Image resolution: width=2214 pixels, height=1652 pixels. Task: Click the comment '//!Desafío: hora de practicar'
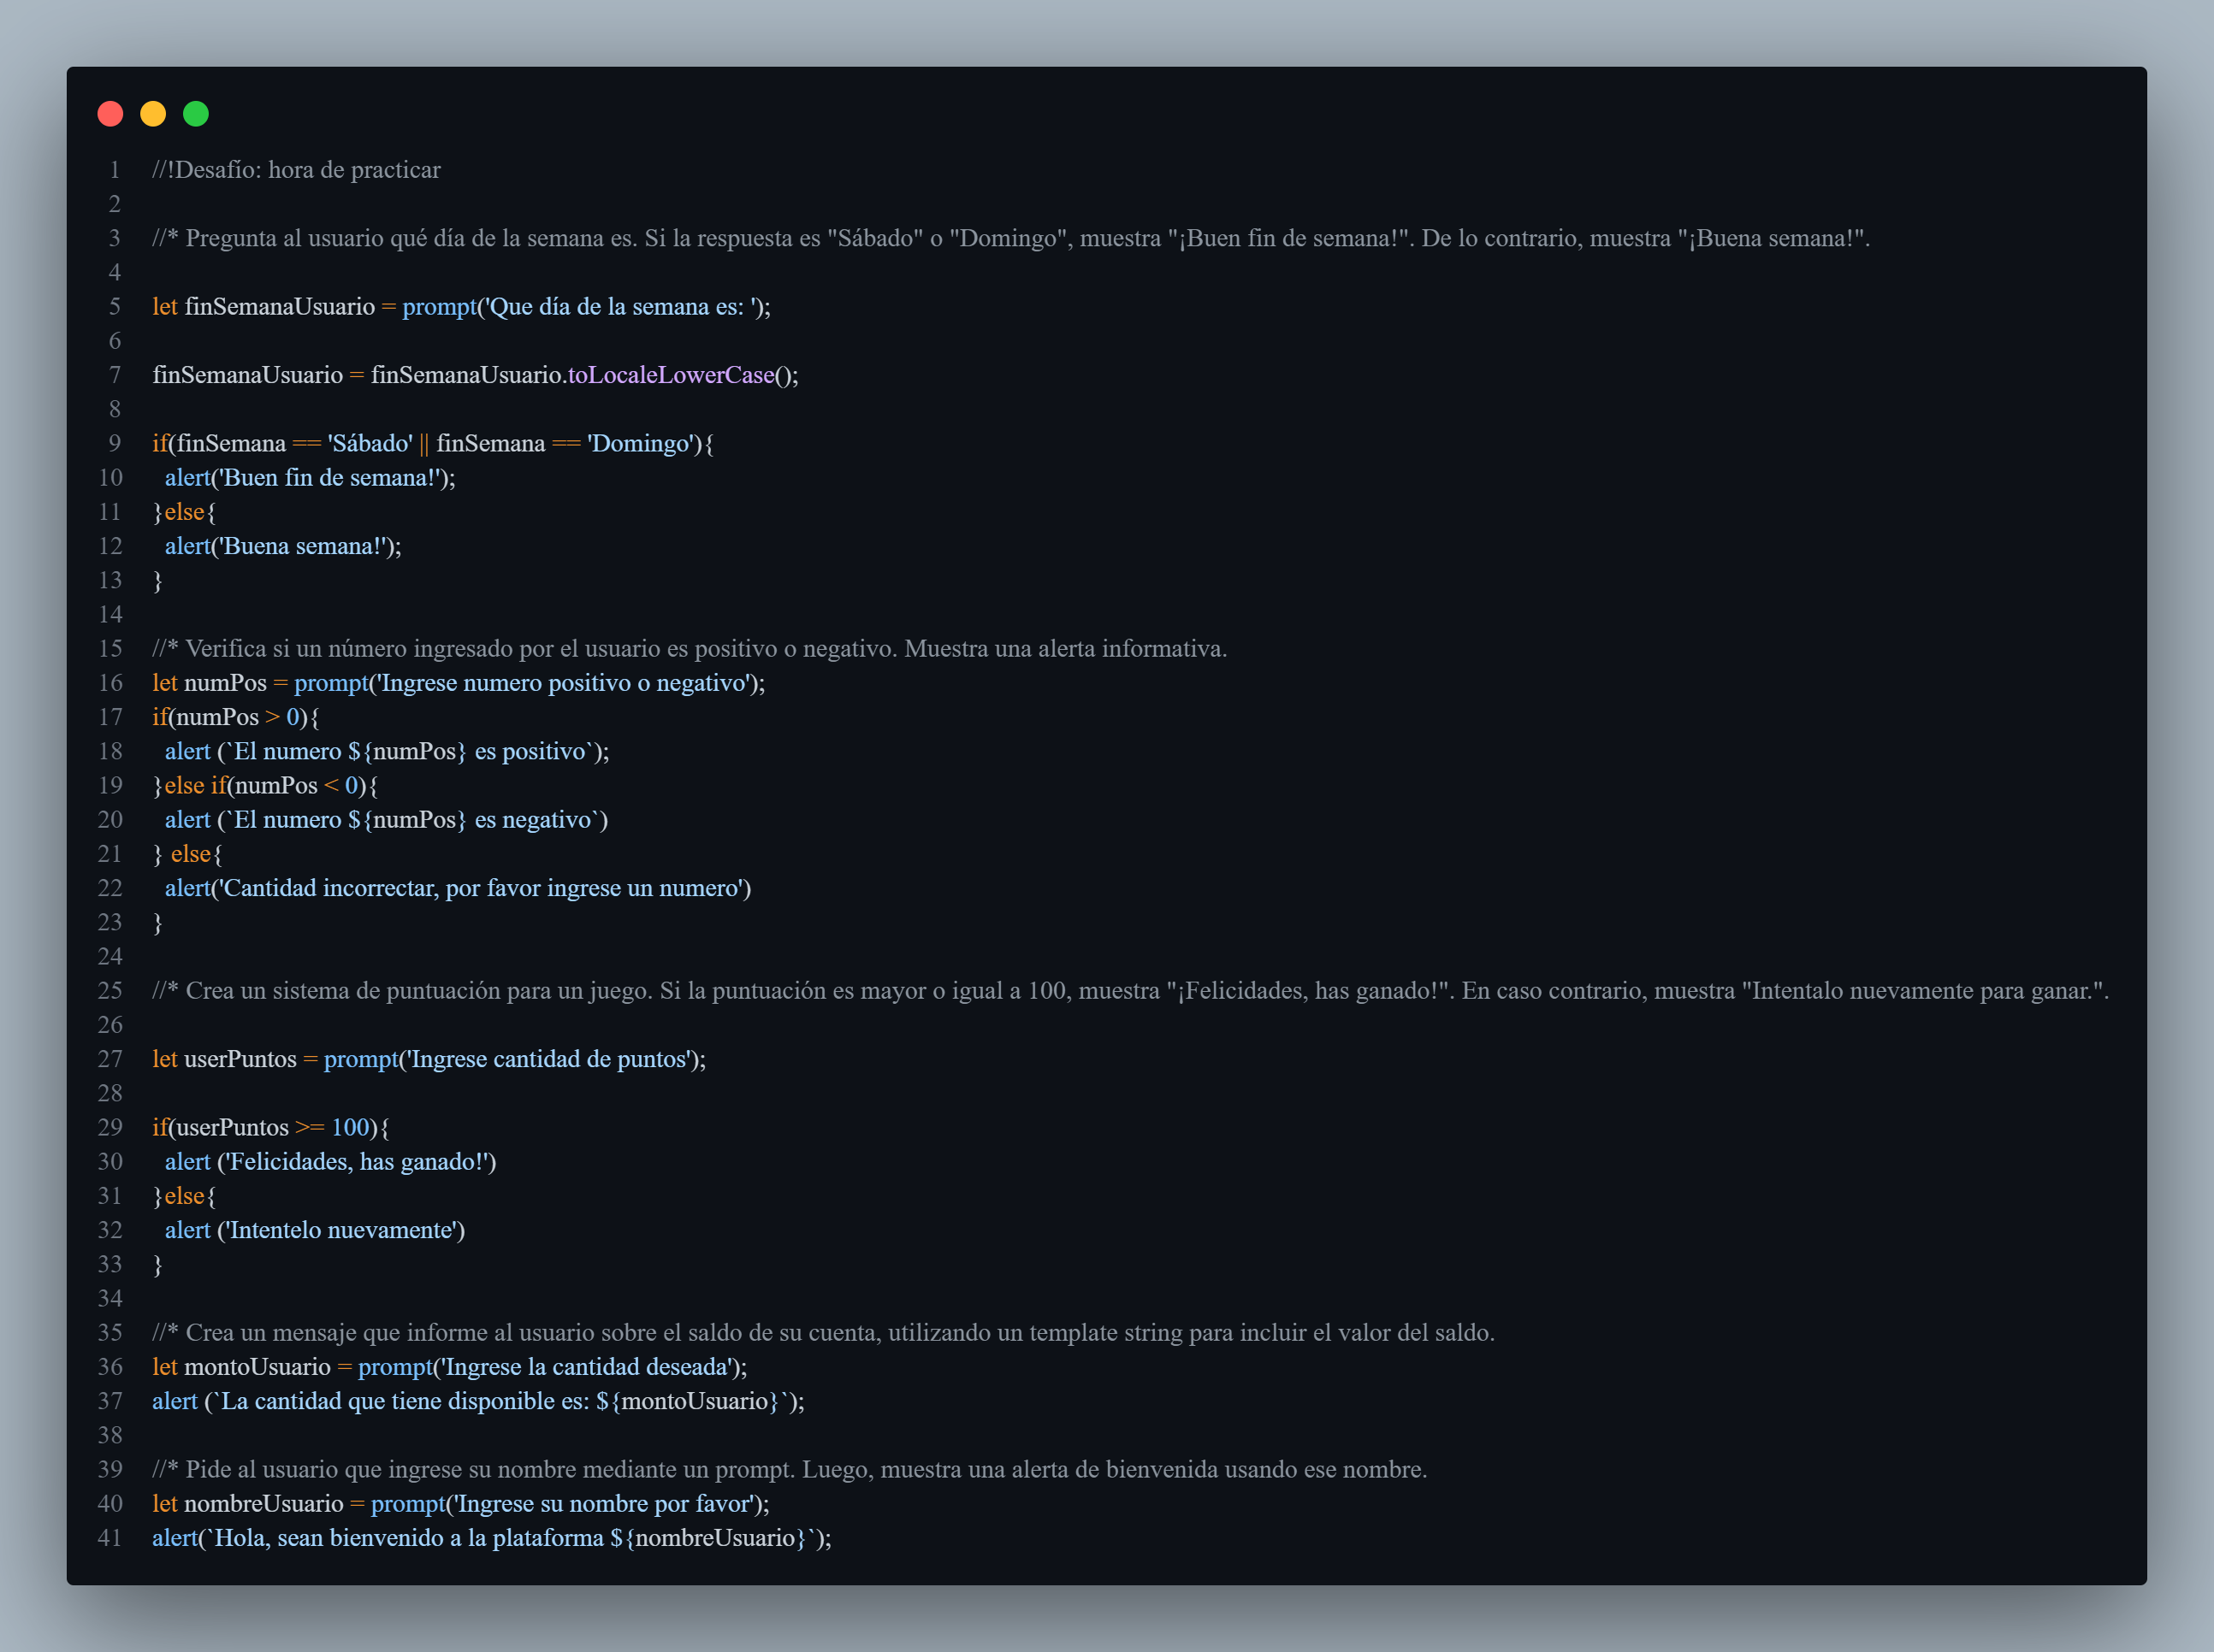tap(296, 170)
